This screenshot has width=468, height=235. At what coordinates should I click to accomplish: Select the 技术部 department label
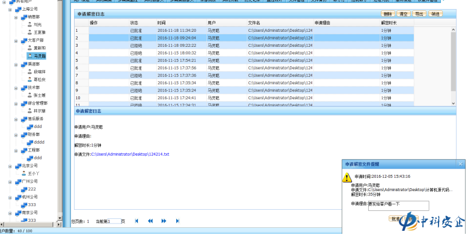pyautogui.click(x=34, y=88)
